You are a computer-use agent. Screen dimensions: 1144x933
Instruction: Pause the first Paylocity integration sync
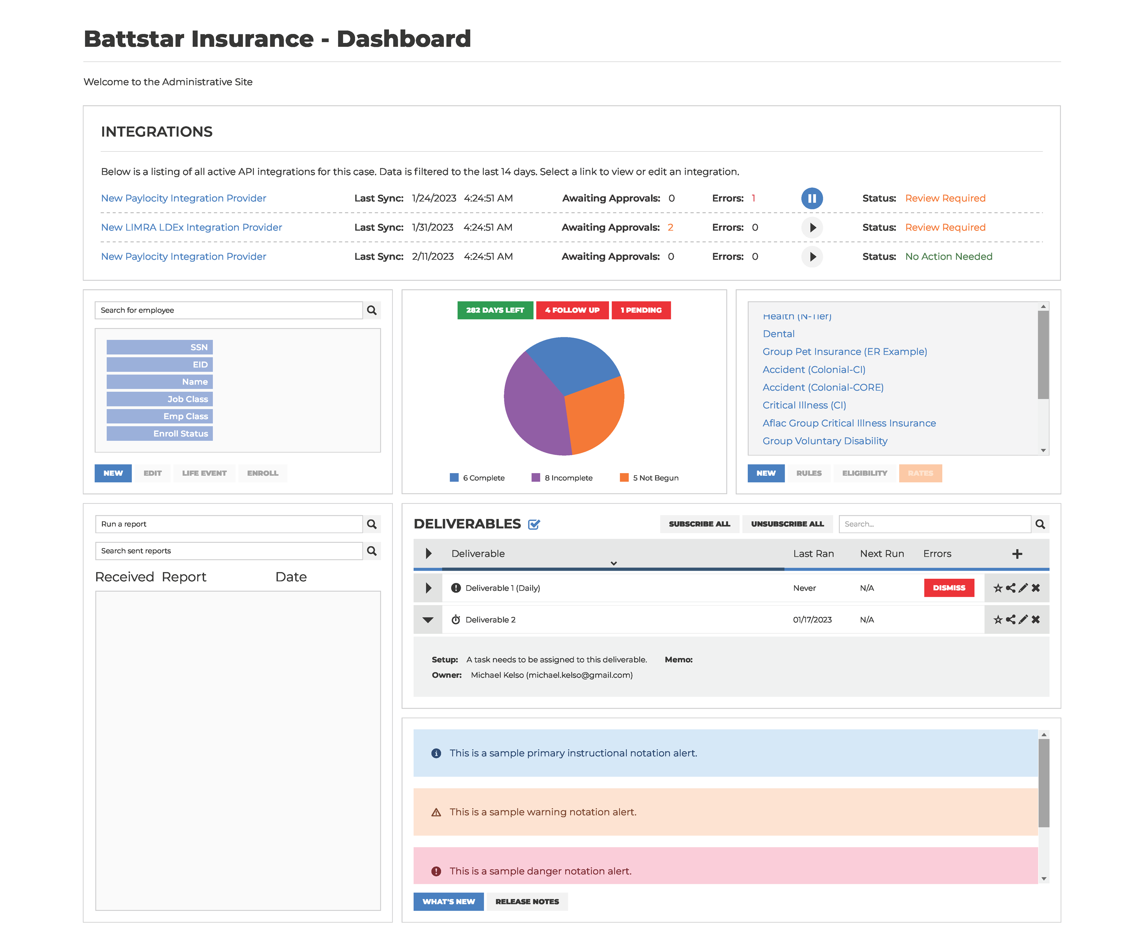pos(811,198)
